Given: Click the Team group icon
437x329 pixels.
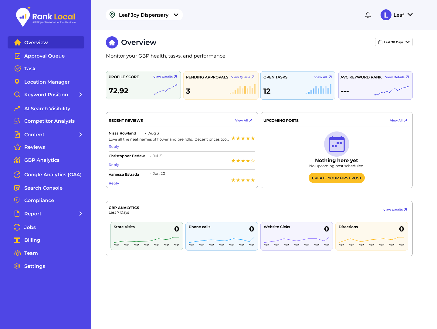Looking at the screenshot, I should coord(18,253).
